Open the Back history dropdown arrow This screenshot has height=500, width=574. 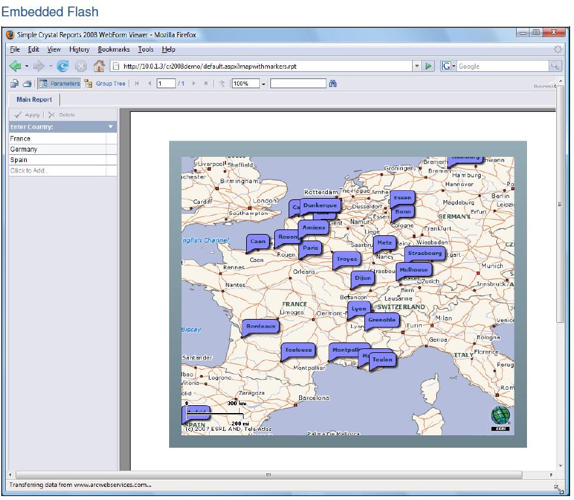pyautogui.click(x=27, y=66)
